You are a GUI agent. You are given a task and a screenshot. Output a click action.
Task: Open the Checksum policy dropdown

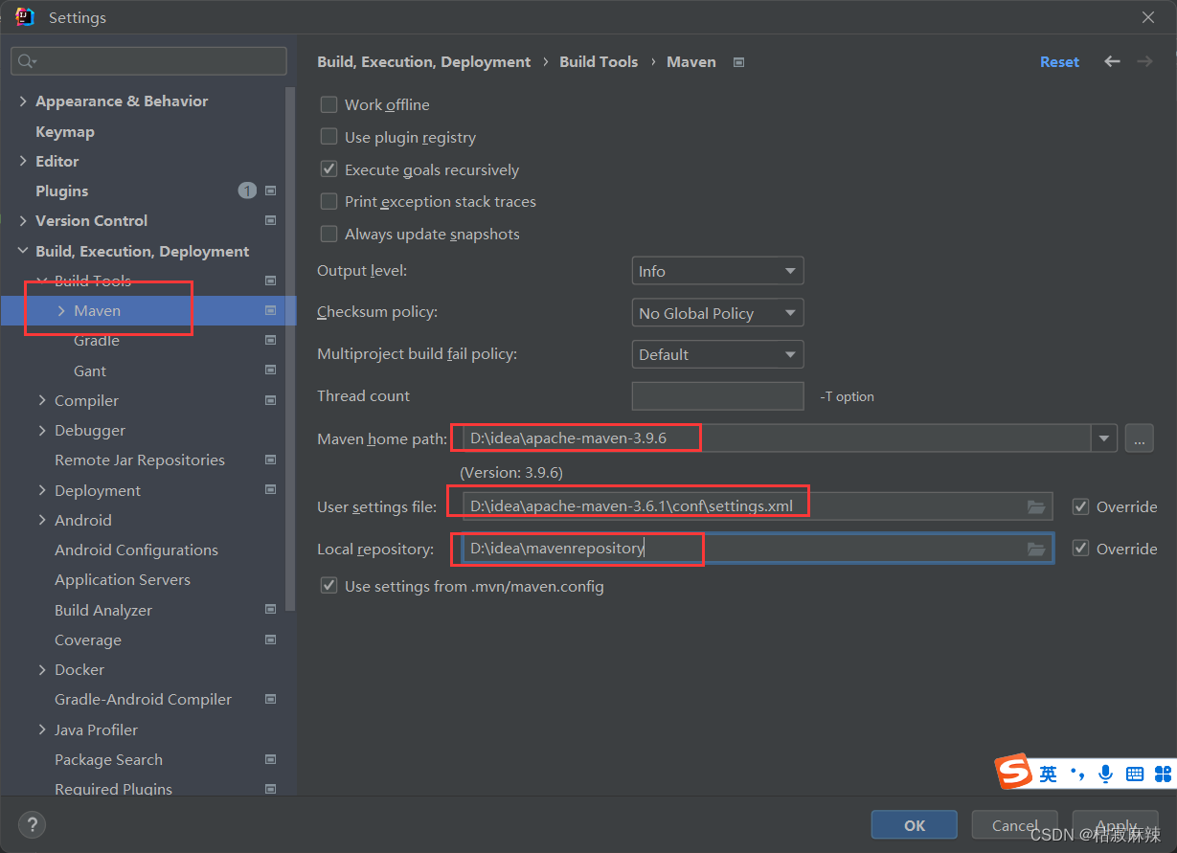717,313
